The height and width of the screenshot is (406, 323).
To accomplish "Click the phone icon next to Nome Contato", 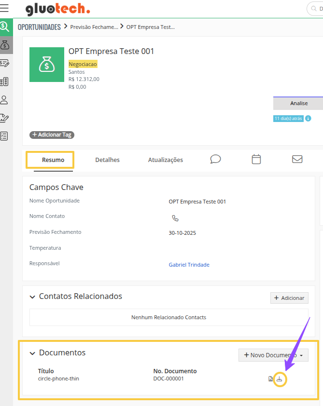I will (175, 218).
